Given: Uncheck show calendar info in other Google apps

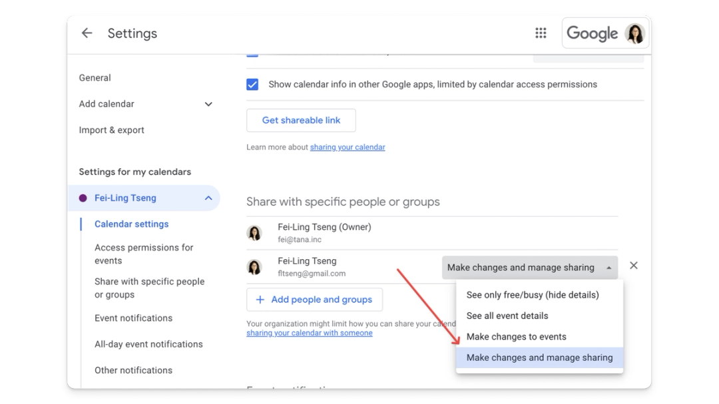Looking at the screenshot, I should [252, 84].
